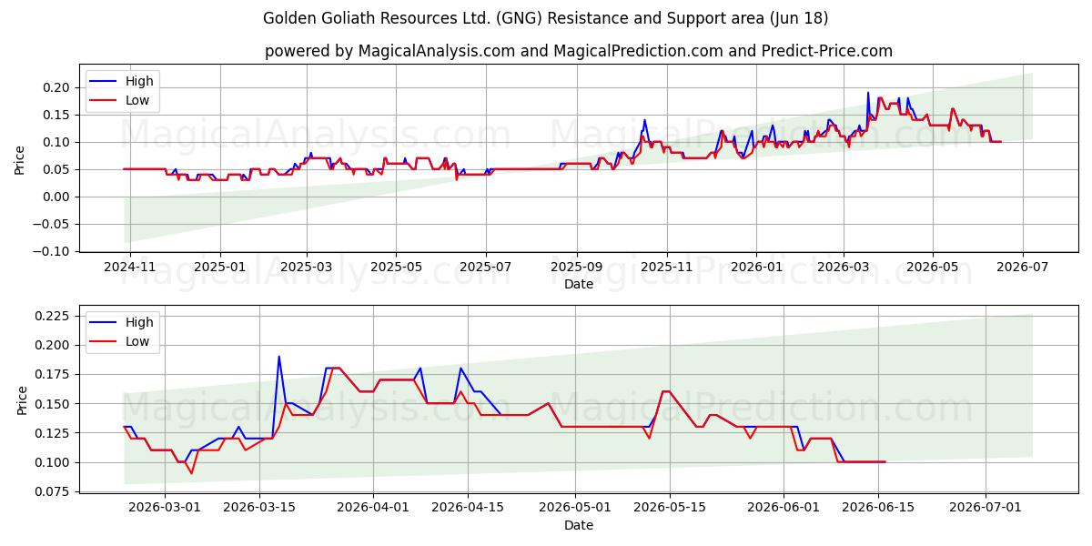Click the '0.075' y-axis tick on bottom chart
The image size is (1092, 546).
[x=54, y=491]
